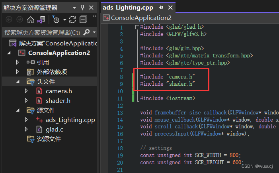Image resolution: width=279 pixels, height=173 pixels.
Task: Click framebuffer_size_callback function name
Action: 191,112
